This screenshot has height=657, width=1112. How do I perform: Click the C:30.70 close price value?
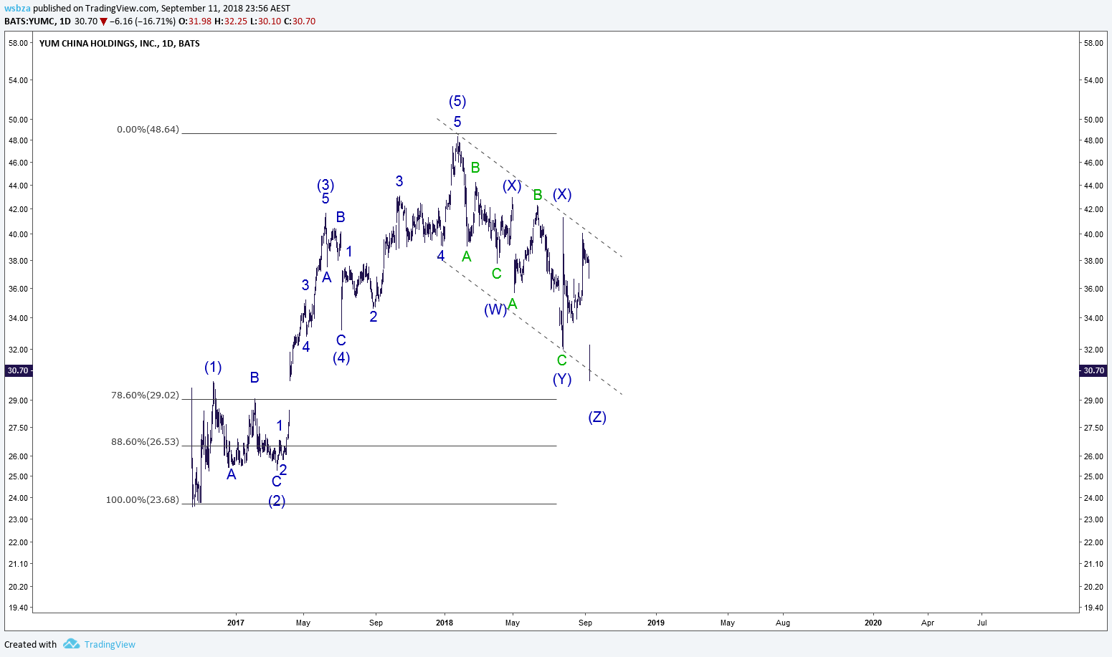pos(299,21)
